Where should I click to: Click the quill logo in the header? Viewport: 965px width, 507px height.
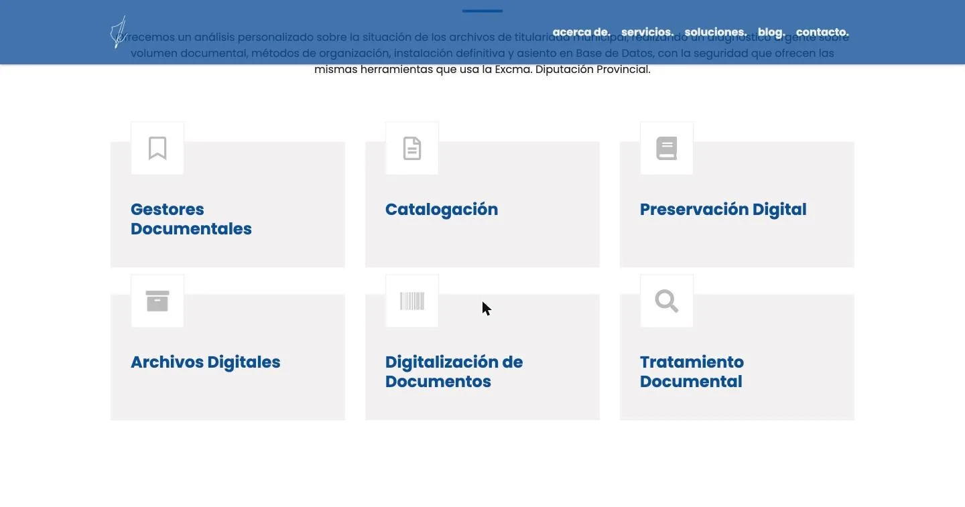(x=119, y=32)
